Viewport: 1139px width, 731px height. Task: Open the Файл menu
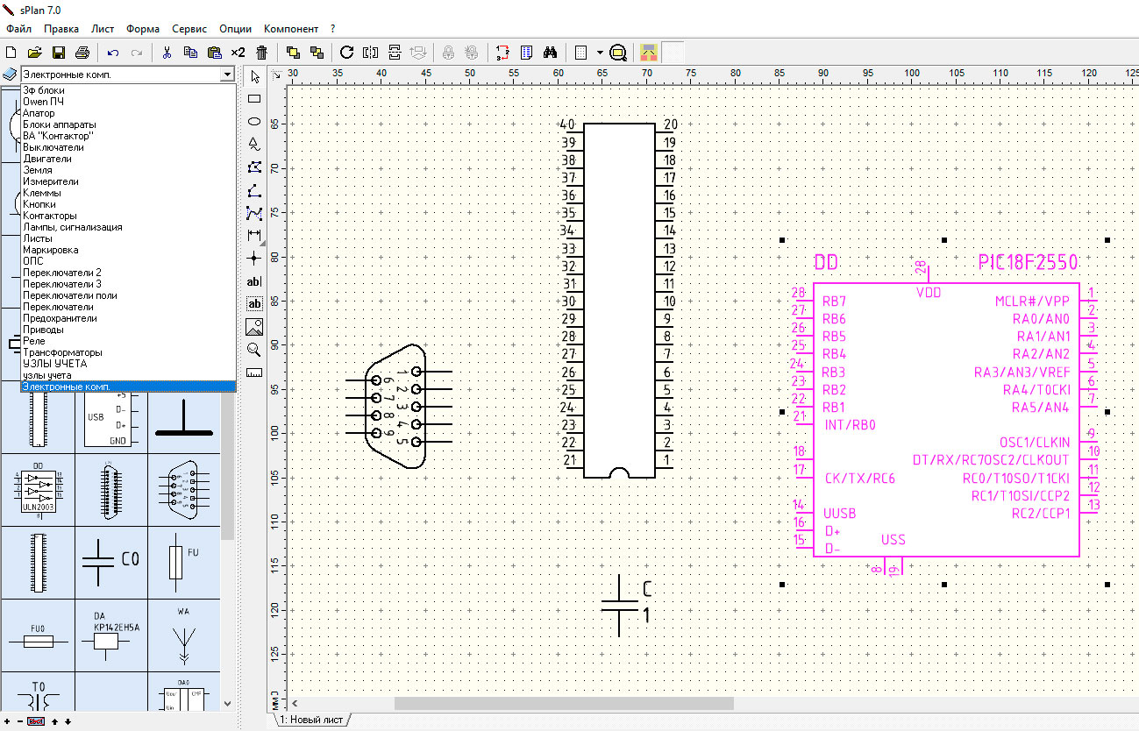[18, 29]
